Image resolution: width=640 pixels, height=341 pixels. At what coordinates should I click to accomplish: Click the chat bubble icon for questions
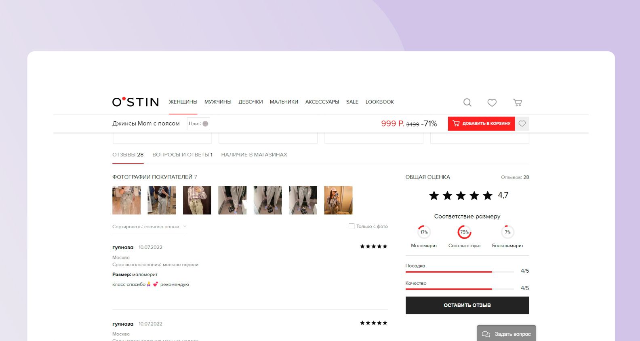486,334
